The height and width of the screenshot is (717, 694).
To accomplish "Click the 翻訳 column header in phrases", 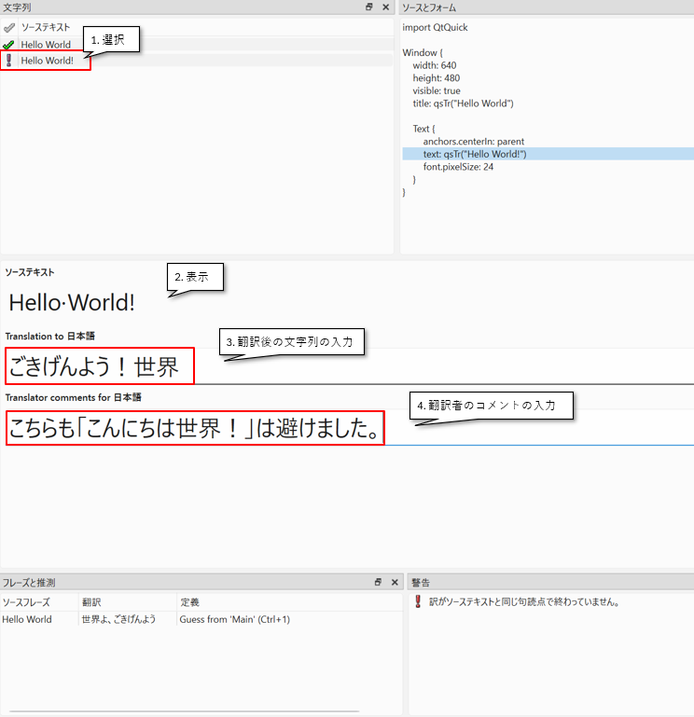I will [91, 602].
